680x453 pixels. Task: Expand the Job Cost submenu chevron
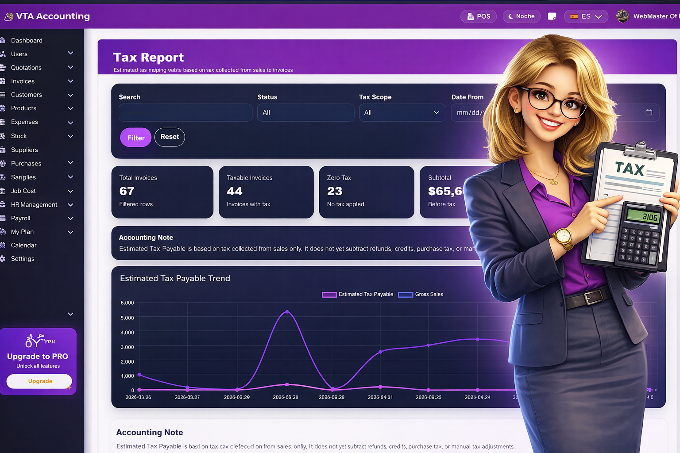pyautogui.click(x=70, y=191)
